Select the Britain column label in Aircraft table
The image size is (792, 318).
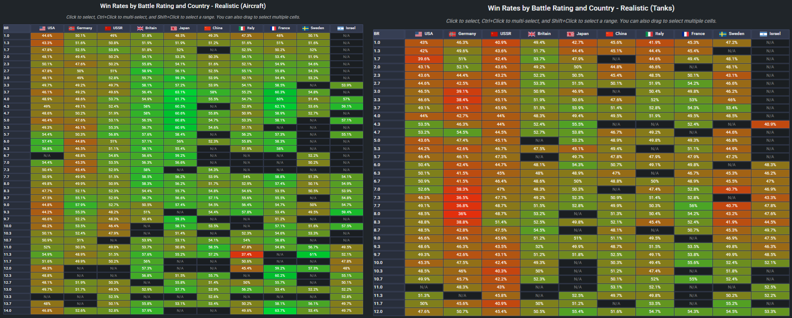coord(151,28)
